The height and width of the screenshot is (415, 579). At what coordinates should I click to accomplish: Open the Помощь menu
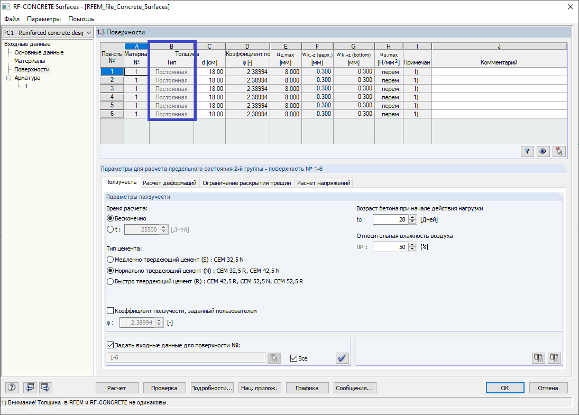[81, 19]
